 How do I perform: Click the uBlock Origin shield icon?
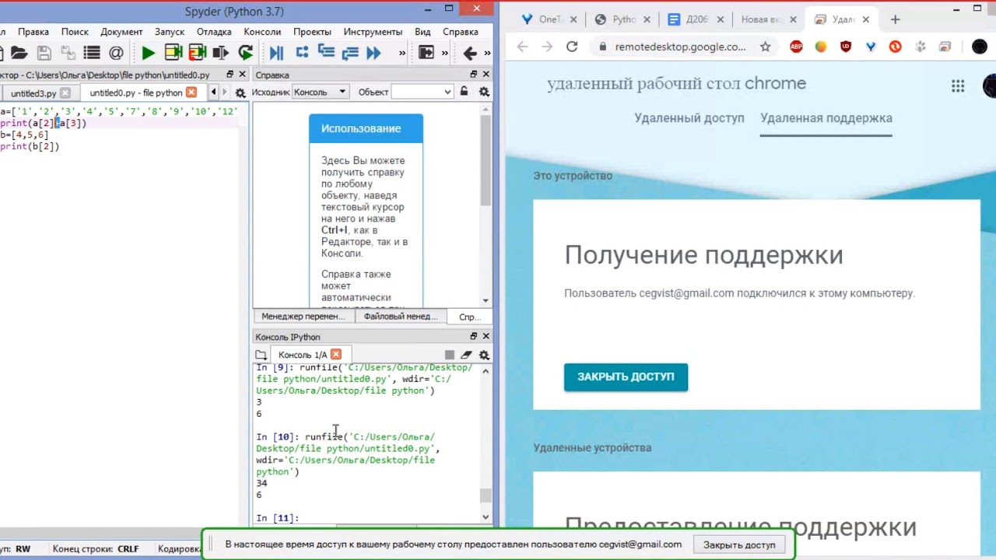click(846, 47)
